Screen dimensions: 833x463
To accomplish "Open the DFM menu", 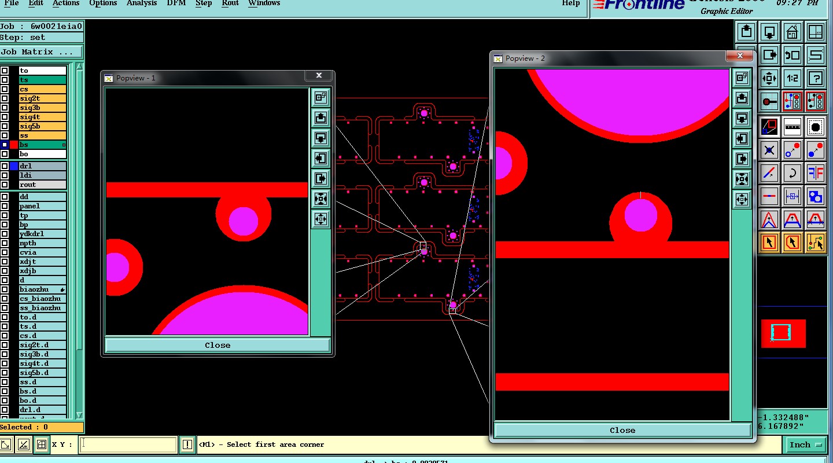I will click(176, 3).
